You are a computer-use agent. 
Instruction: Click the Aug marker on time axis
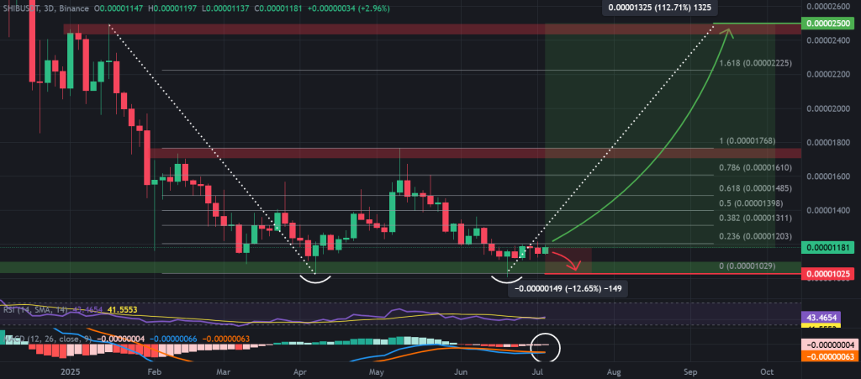pyautogui.click(x=615, y=370)
